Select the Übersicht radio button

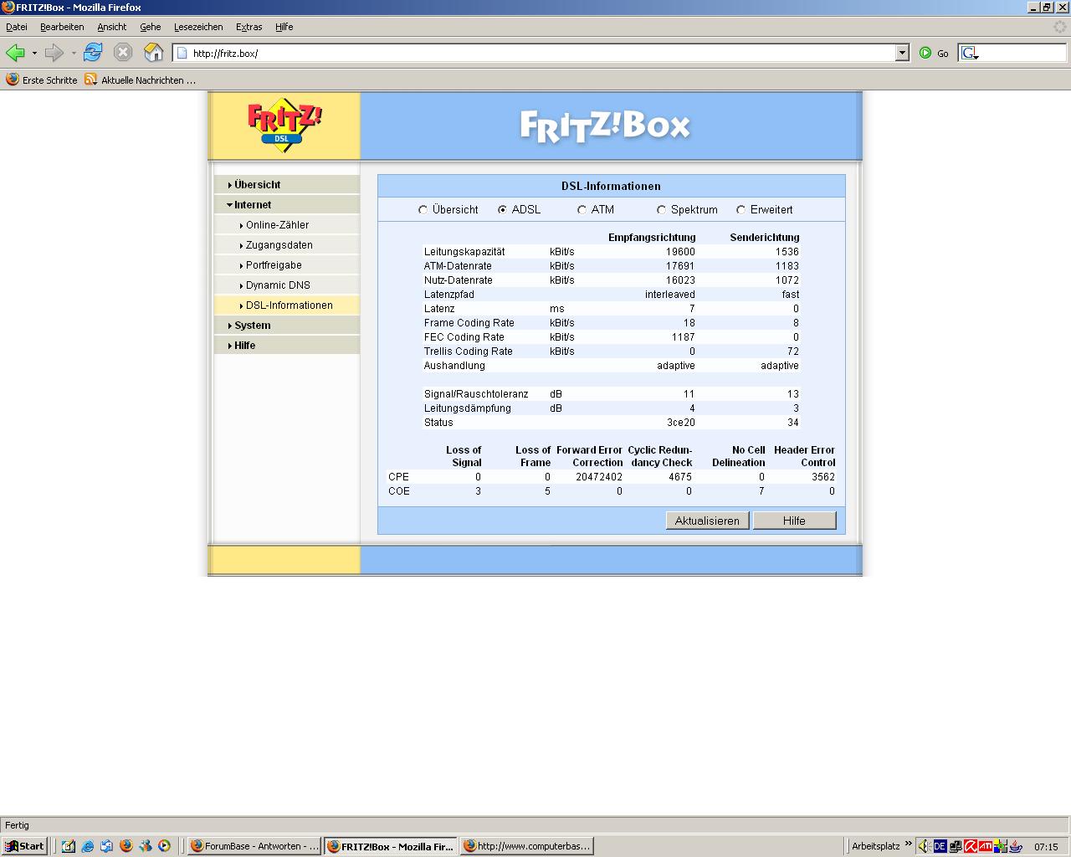[423, 210]
